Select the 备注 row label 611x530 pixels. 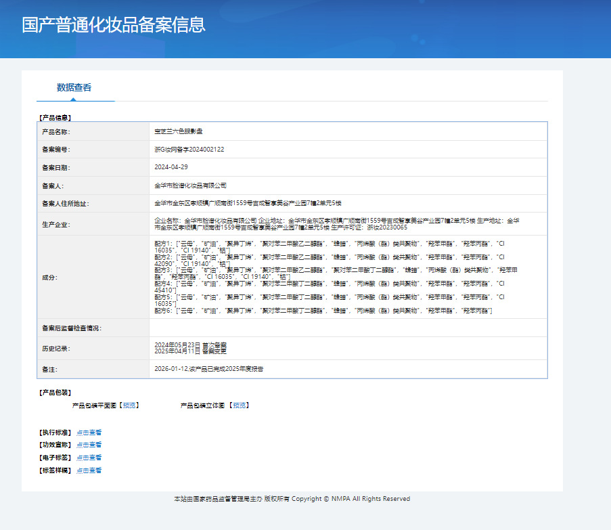50,370
